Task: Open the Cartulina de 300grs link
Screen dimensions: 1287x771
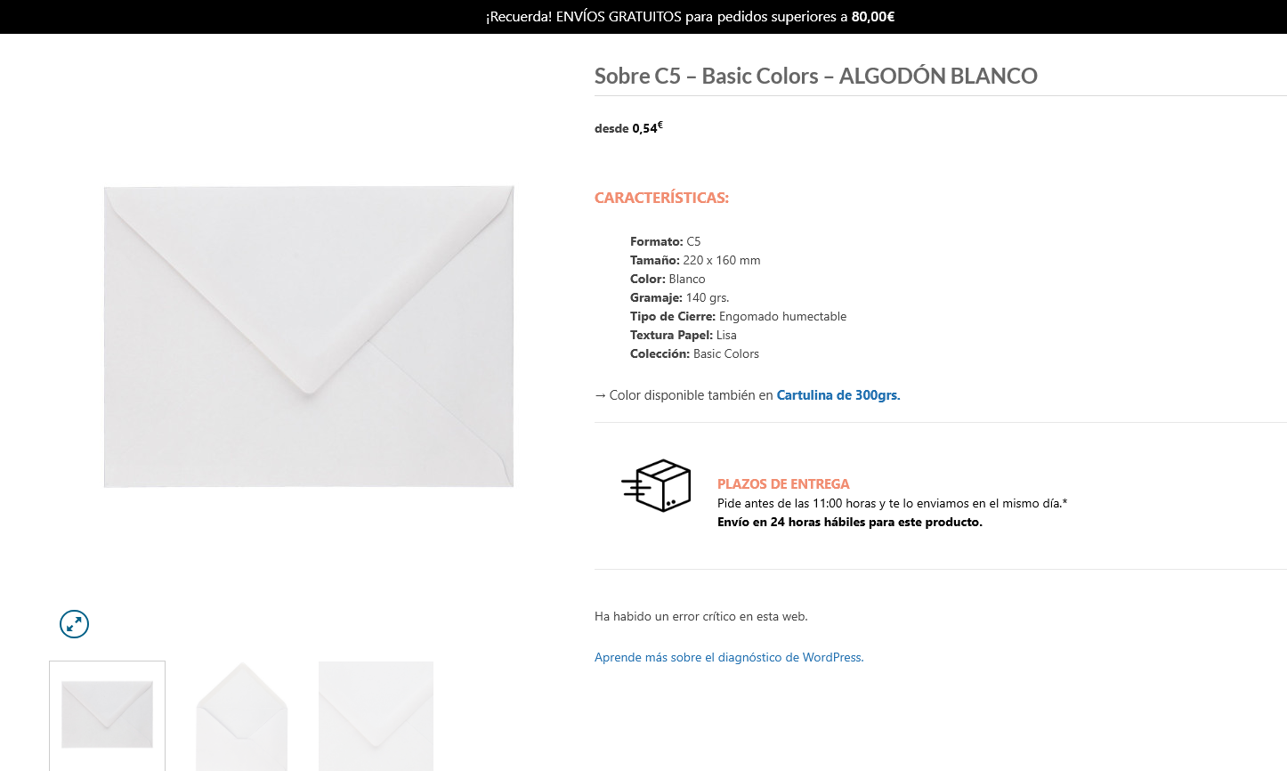Action: (x=838, y=395)
